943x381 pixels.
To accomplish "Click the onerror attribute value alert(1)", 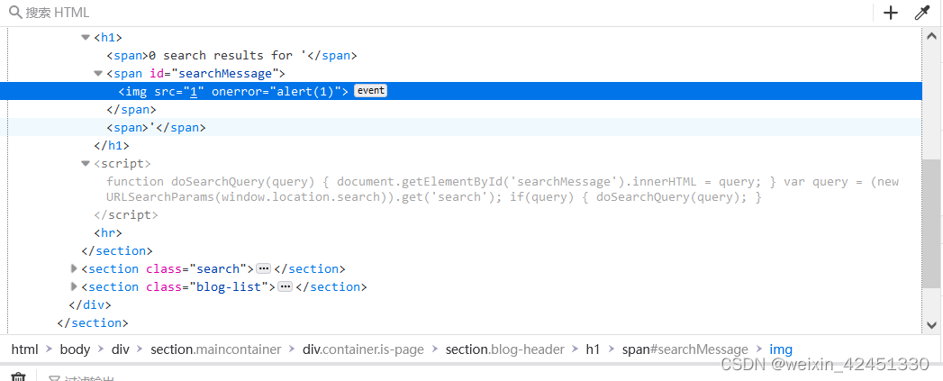I will (x=305, y=92).
